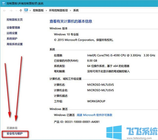Open recent locations dropdown arrow
The height and width of the screenshot is (140, 158).
(16, 11)
